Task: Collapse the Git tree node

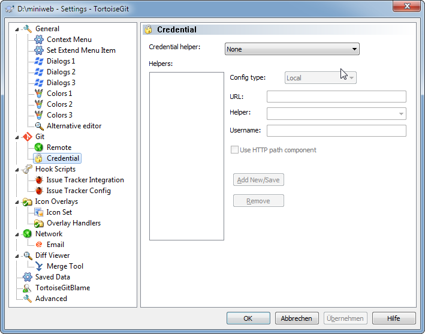Action: point(17,137)
